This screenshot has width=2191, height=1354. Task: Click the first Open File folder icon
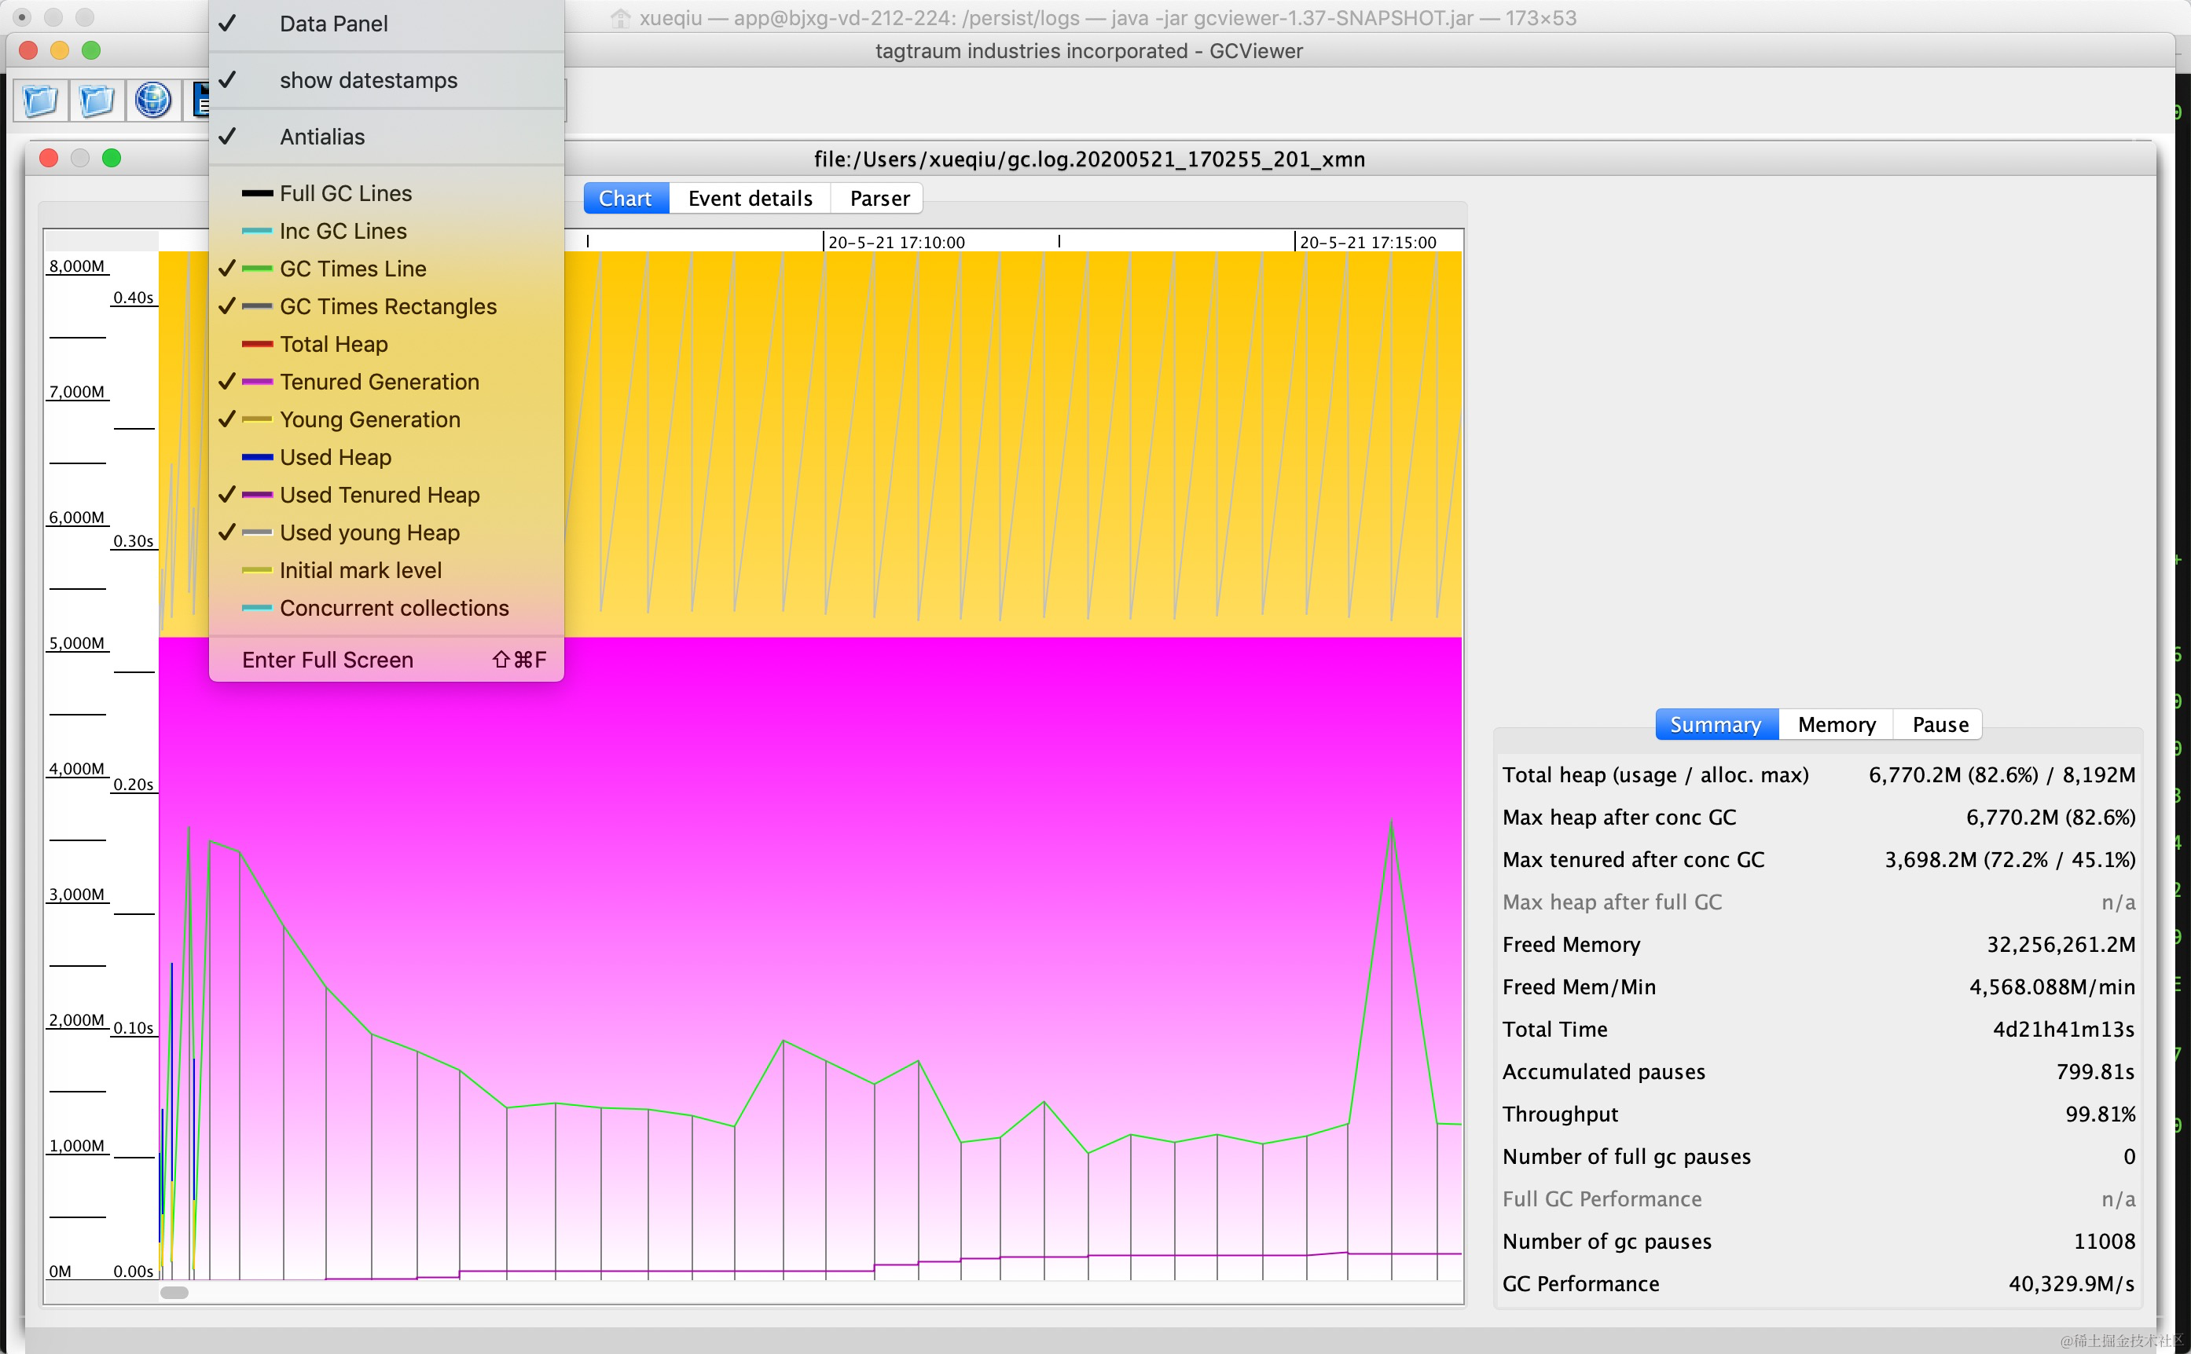pyautogui.click(x=40, y=100)
